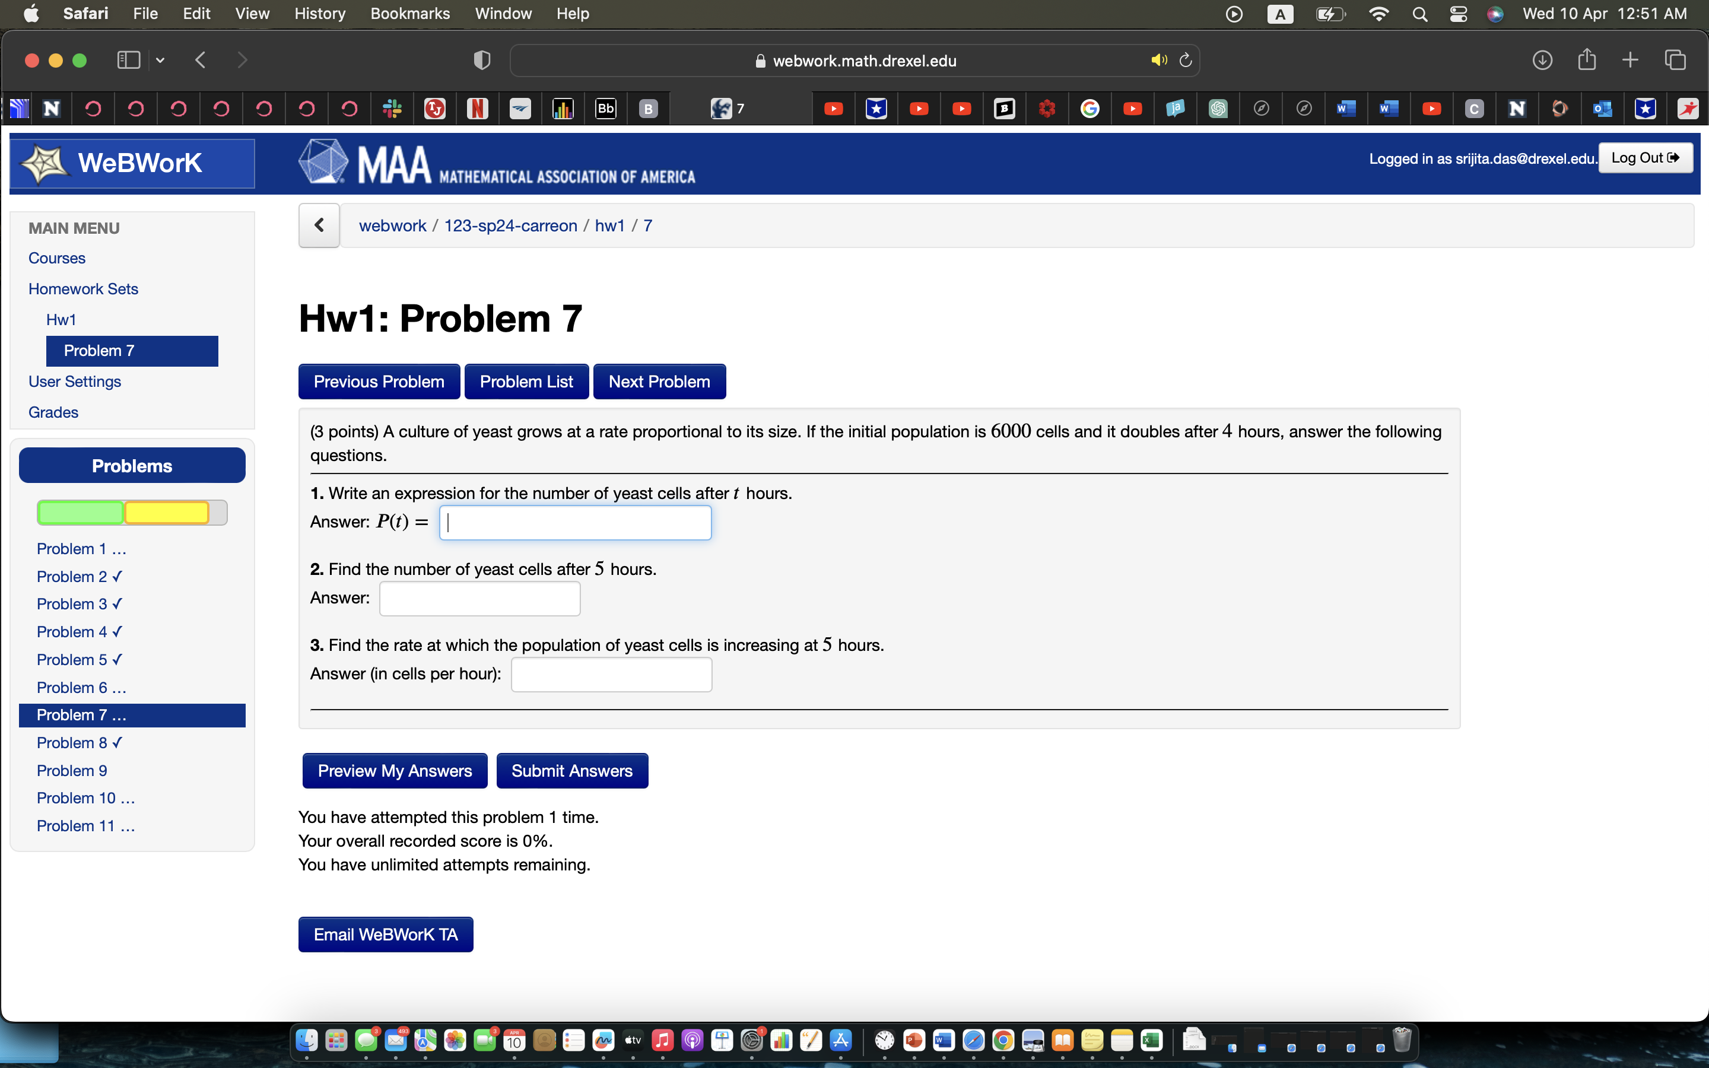
Task: Open the sidebar options dropdown chevron
Action: coord(160,60)
